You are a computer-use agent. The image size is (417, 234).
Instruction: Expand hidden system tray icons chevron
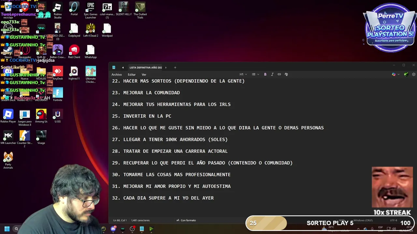(358, 229)
